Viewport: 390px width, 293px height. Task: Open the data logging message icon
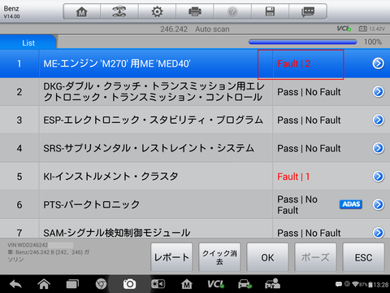click(x=308, y=11)
